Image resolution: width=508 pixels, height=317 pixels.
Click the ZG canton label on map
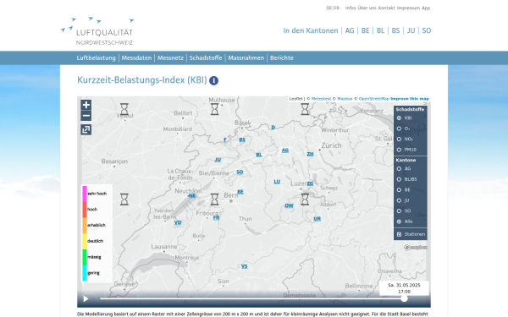310,183
